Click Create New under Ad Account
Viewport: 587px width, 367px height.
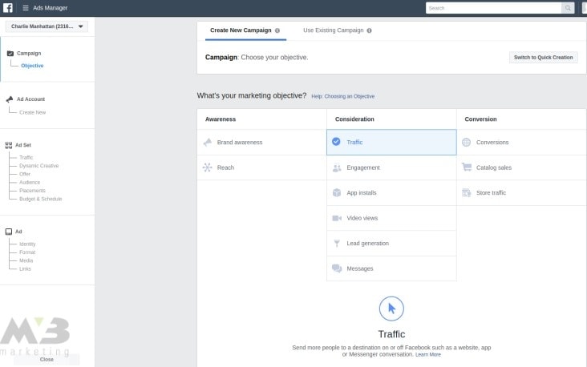[33, 113]
